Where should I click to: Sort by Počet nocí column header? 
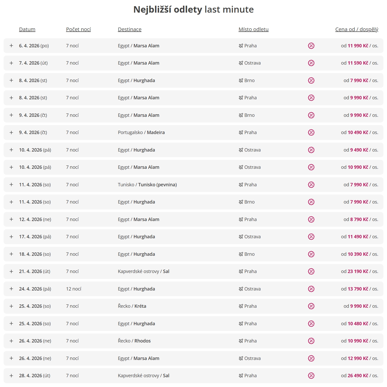click(x=78, y=29)
